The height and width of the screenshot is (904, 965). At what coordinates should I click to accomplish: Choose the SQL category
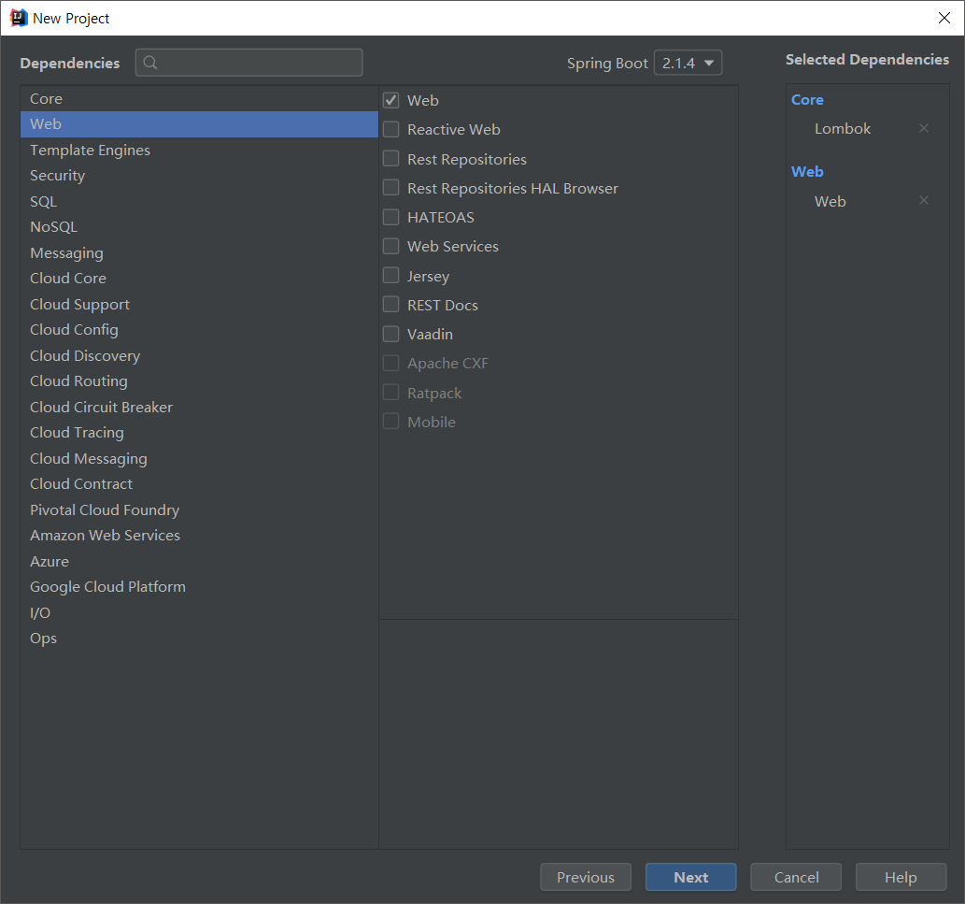[199, 201]
